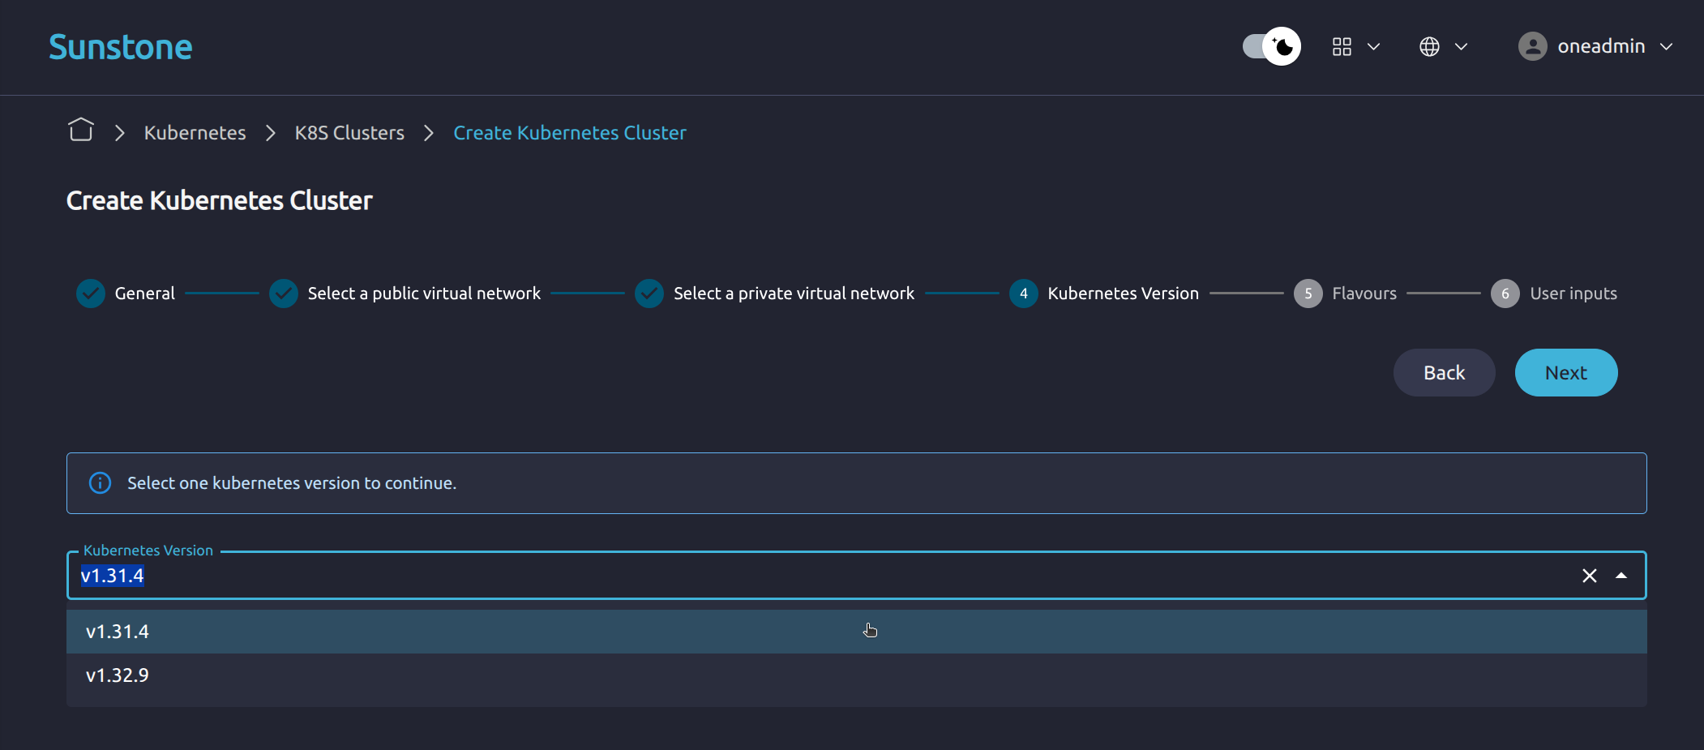The image size is (1704, 750).
Task: Click the General step checkmark icon
Action: (x=91, y=294)
